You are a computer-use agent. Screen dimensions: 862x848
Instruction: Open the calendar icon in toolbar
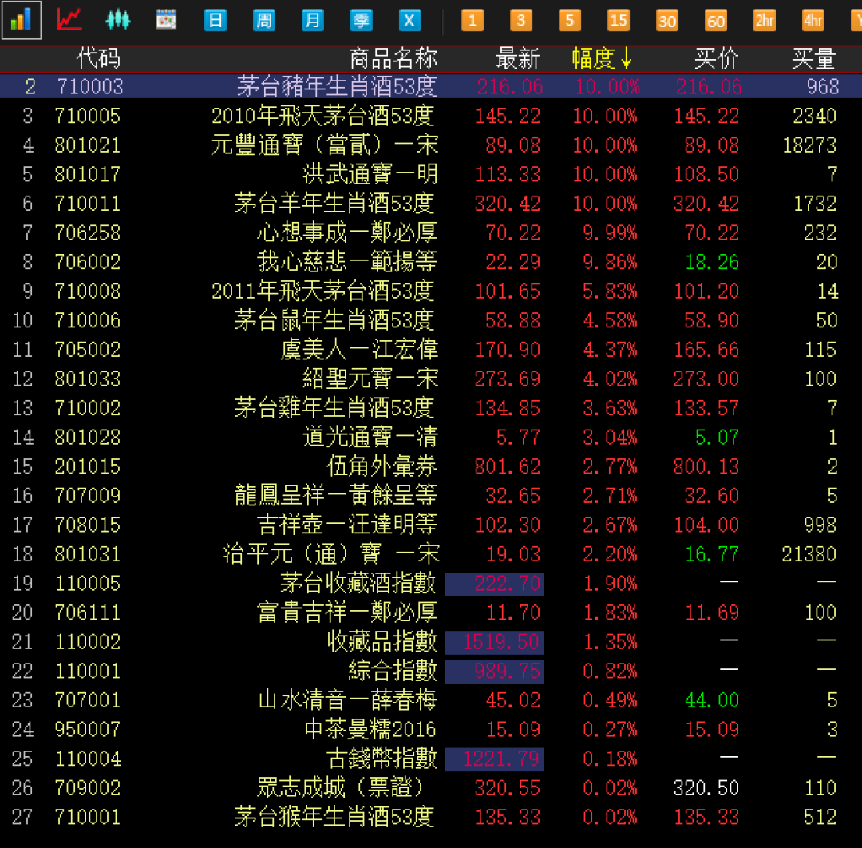pyautogui.click(x=166, y=20)
